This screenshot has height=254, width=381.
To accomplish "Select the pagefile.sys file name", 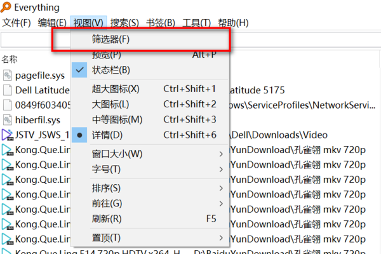I will tap(40, 76).
